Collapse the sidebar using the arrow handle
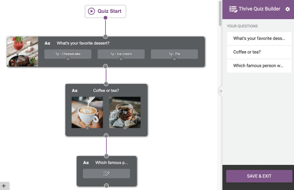The image size is (294, 190). 220,91
